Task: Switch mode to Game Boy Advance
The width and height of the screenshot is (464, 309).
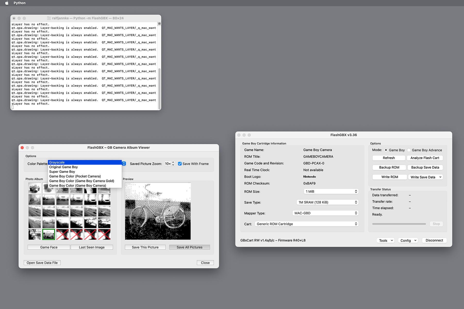Action: click(x=409, y=150)
